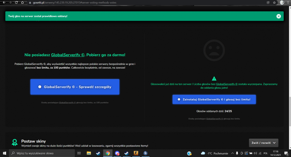Image resolution: width=291 pixels, height=157 pixels.
Task: Open GlobalServerify link under left button
Action: (x=68, y=103)
